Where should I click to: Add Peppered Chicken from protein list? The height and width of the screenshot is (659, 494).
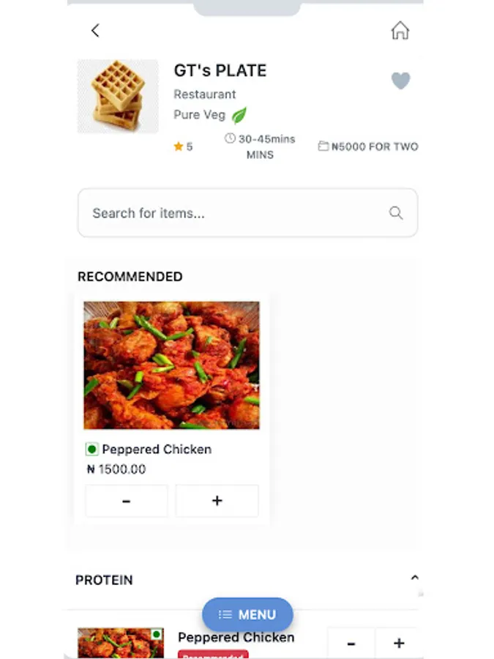point(398,644)
